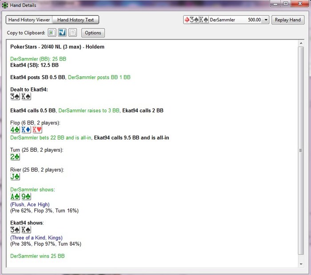Click the hand cards icon in dropdown header
Screen dimensions: 311x275
click(196, 20)
